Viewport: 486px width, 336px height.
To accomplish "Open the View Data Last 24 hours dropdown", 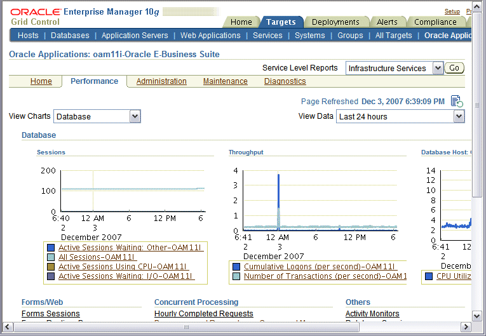I will coord(400,116).
